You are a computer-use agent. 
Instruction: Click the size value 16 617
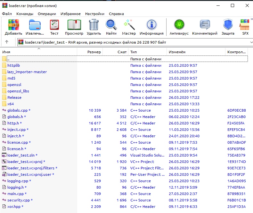95,123
